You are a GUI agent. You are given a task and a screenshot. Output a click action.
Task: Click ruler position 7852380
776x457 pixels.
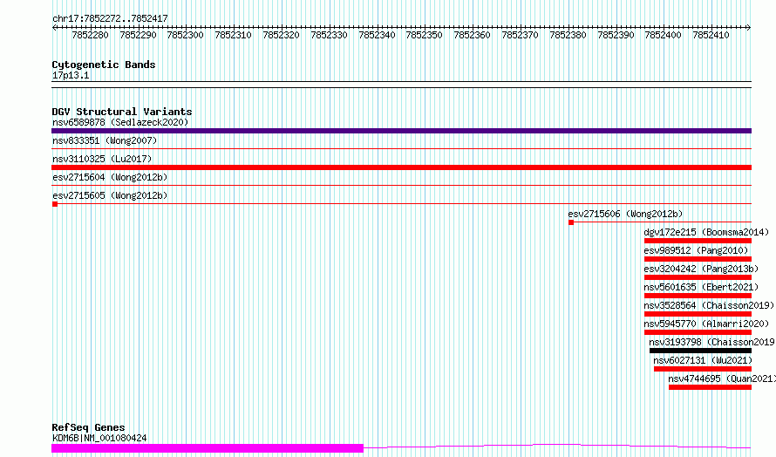click(568, 35)
